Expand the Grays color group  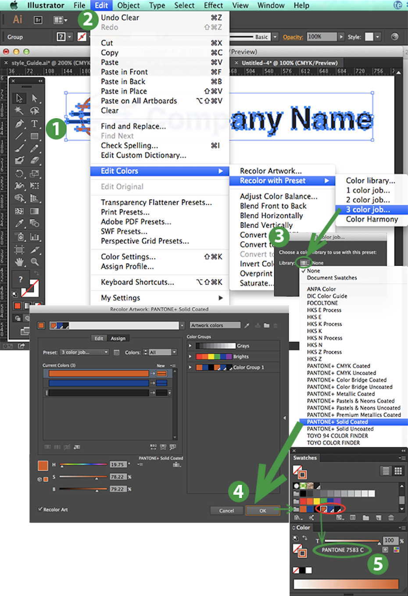click(190, 346)
